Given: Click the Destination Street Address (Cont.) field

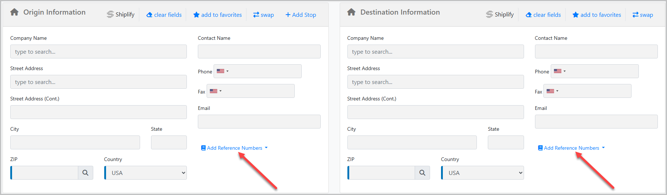Looking at the screenshot, I should (436, 112).
